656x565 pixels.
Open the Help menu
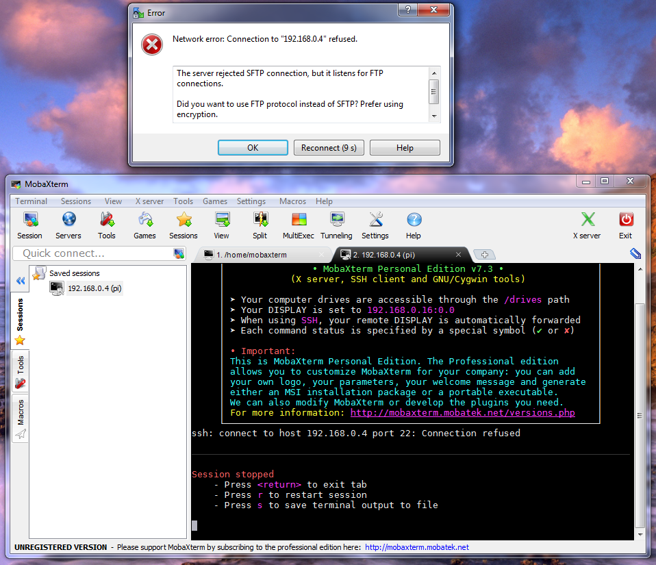(325, 201)
